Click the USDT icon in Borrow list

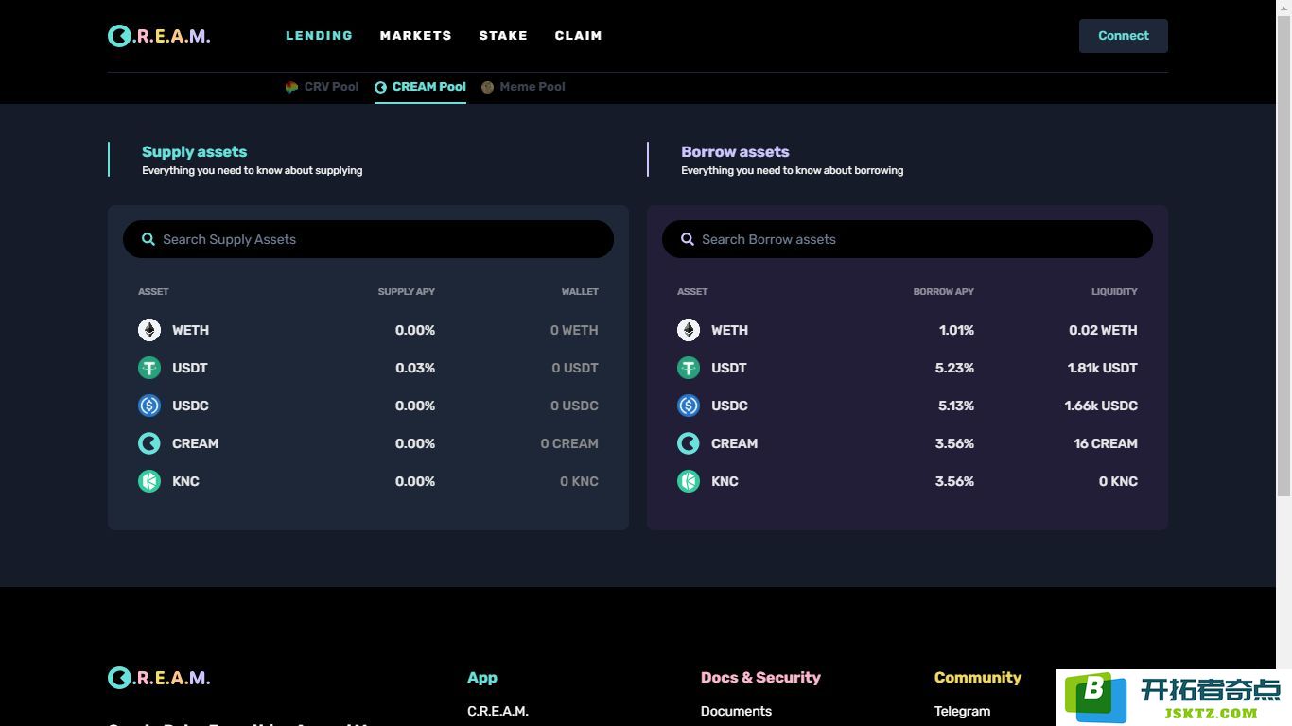[x=689, y=368]
